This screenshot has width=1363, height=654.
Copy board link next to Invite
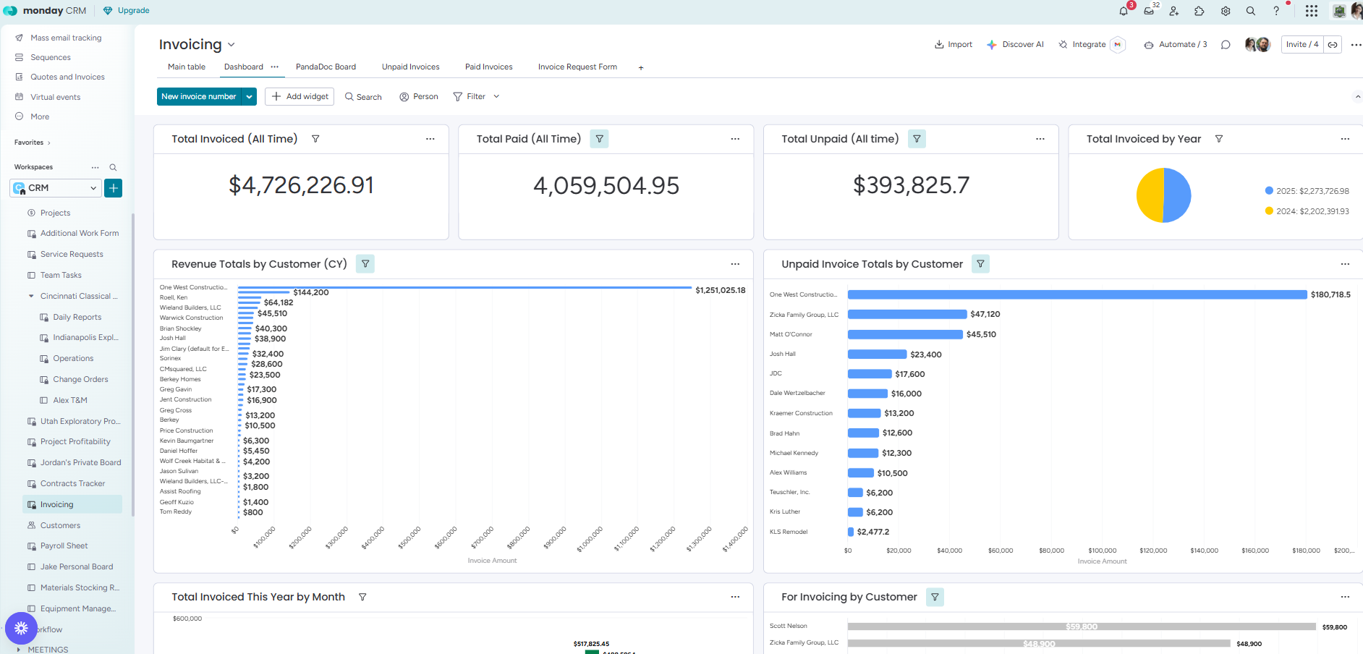coord(1333,45)
